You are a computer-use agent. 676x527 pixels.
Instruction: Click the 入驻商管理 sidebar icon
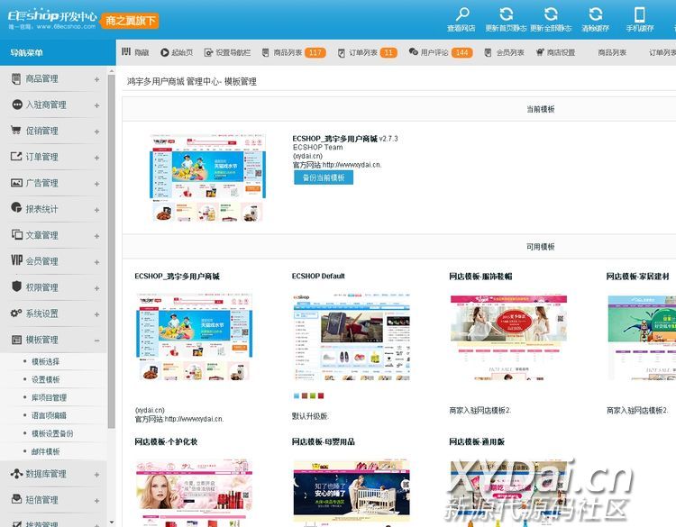[17, 104]
